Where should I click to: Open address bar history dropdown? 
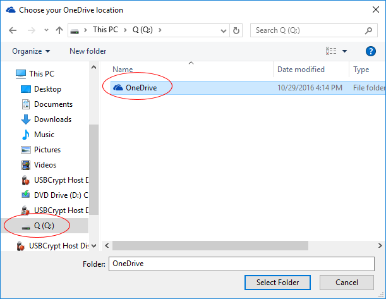(224, 30)
